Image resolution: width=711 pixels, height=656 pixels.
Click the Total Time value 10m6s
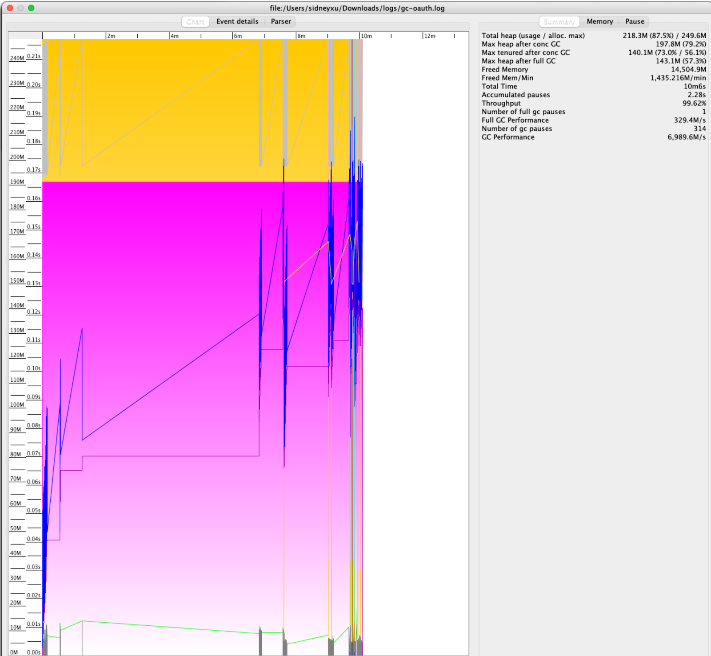(695, 86)
